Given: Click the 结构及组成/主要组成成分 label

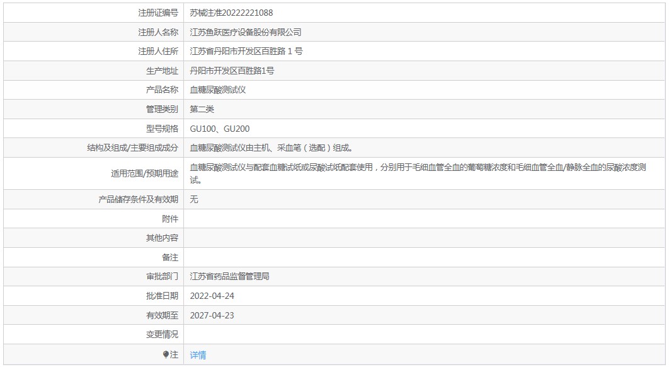Looking at the screenshot, I should click(133, 148).
